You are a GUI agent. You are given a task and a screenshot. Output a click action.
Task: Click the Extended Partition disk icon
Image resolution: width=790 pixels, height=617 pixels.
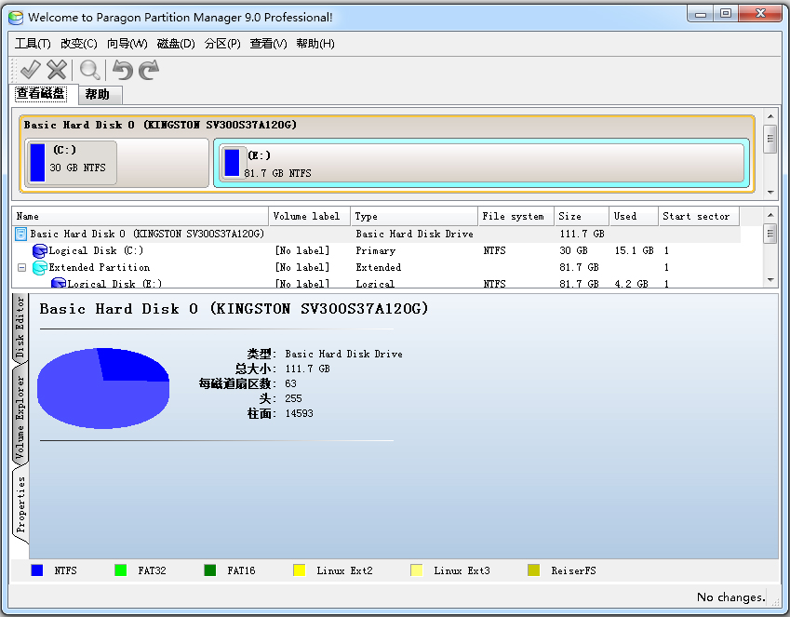39,268
